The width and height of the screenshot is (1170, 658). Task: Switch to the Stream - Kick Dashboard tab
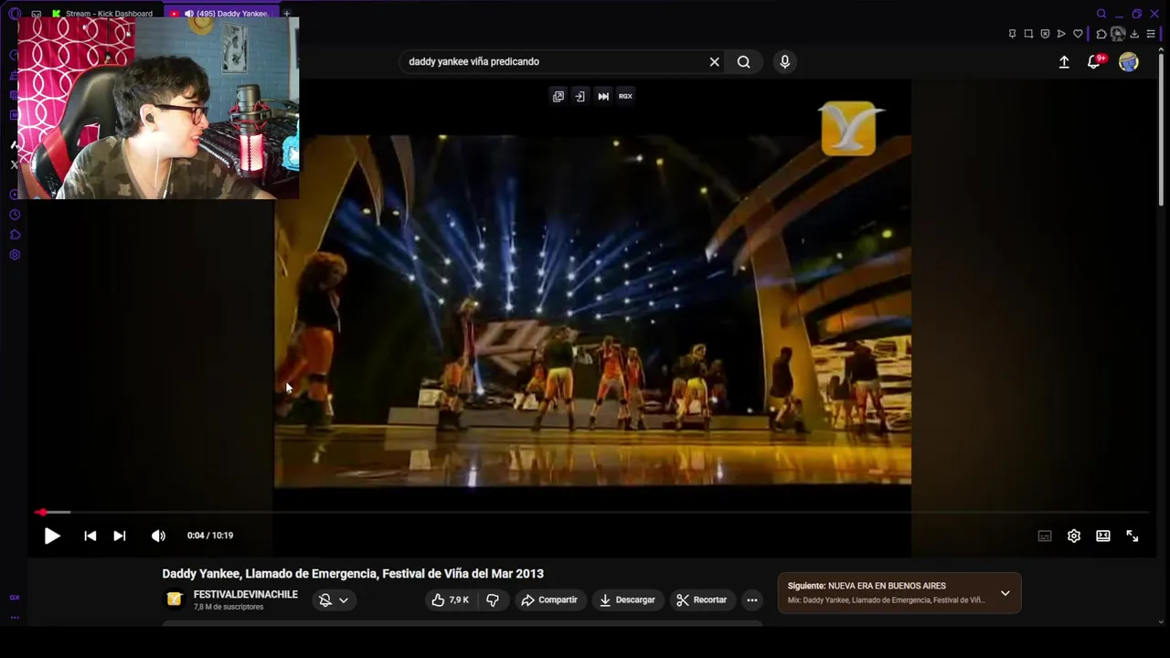pyautogui.click(x=102, y=14)
